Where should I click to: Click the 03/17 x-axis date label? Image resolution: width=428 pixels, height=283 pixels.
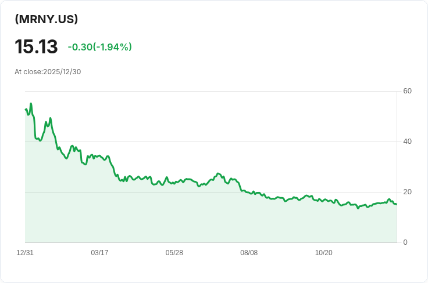pyautogui.click(x=99, y=252)
